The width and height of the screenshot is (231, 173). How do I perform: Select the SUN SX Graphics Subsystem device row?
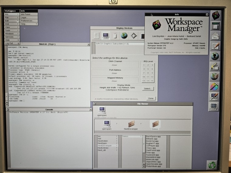tap(119, 44)
